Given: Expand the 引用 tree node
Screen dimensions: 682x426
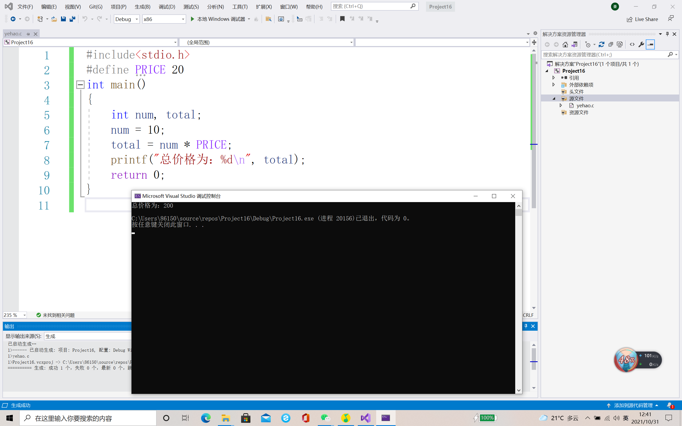Looking at the screenshot, I should [554, 78].
